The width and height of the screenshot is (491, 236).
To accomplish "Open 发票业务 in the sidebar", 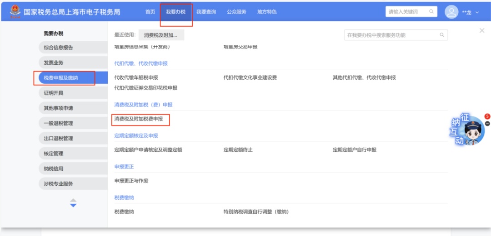I will [x=54, y=63].
